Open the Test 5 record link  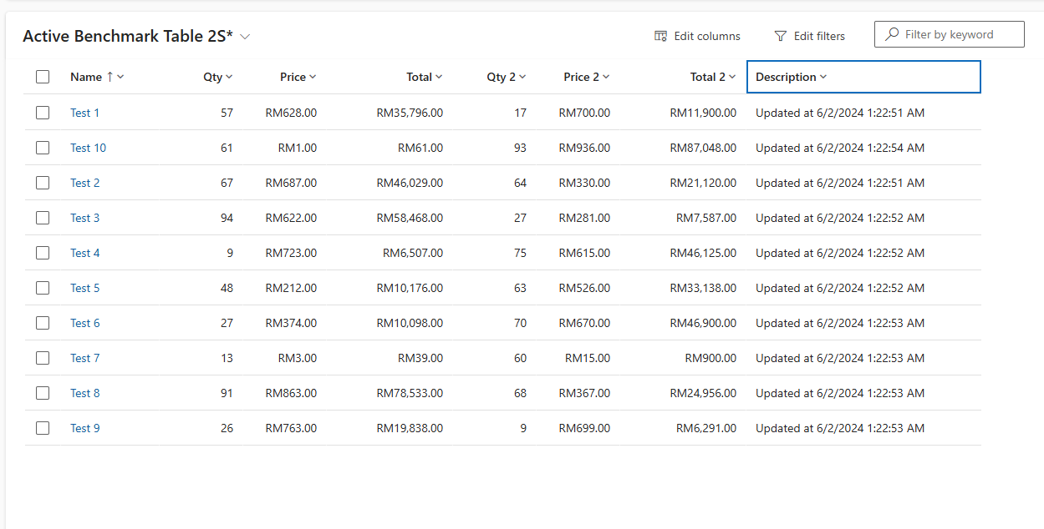pos(84,288)
